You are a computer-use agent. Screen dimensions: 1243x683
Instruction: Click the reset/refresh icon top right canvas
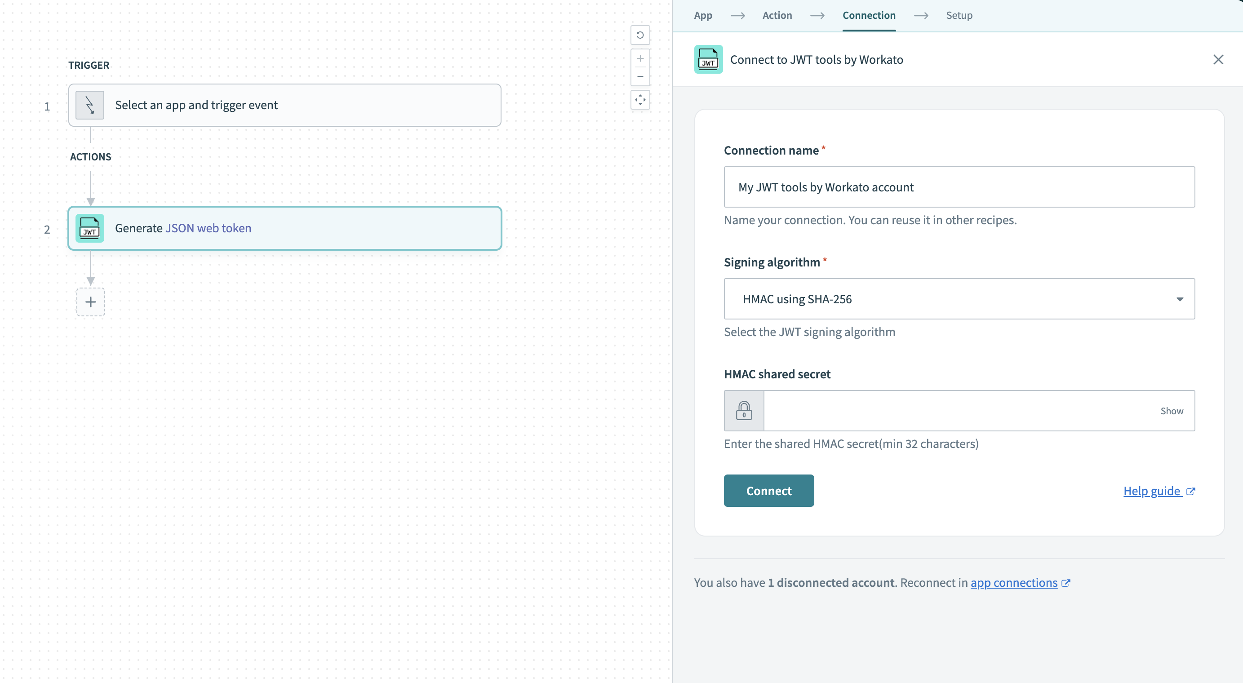point(641,35)
